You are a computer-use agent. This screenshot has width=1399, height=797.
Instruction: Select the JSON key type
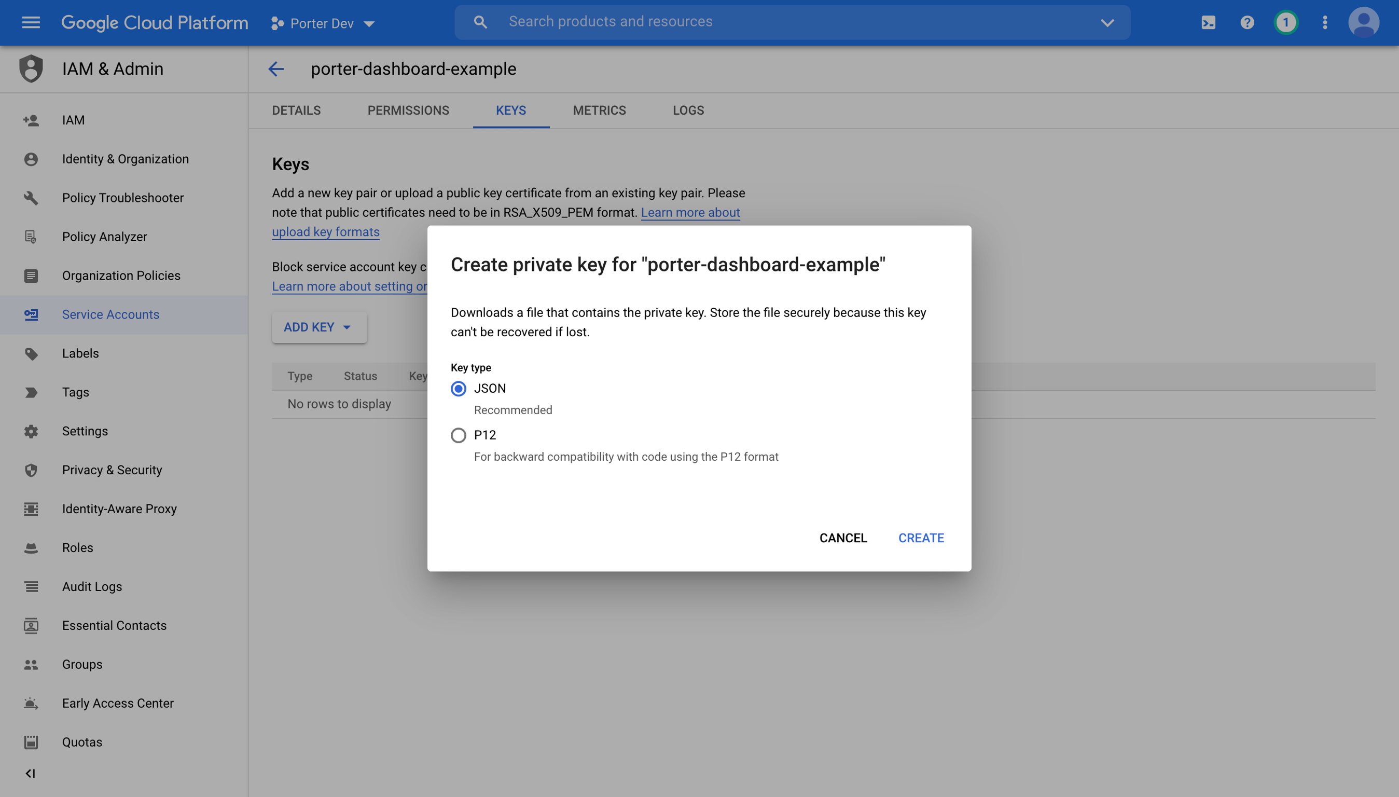(x=459, y=389)
